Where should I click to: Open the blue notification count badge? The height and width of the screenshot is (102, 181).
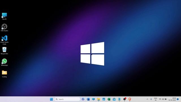pyautogui.click(x=178, y=99)
